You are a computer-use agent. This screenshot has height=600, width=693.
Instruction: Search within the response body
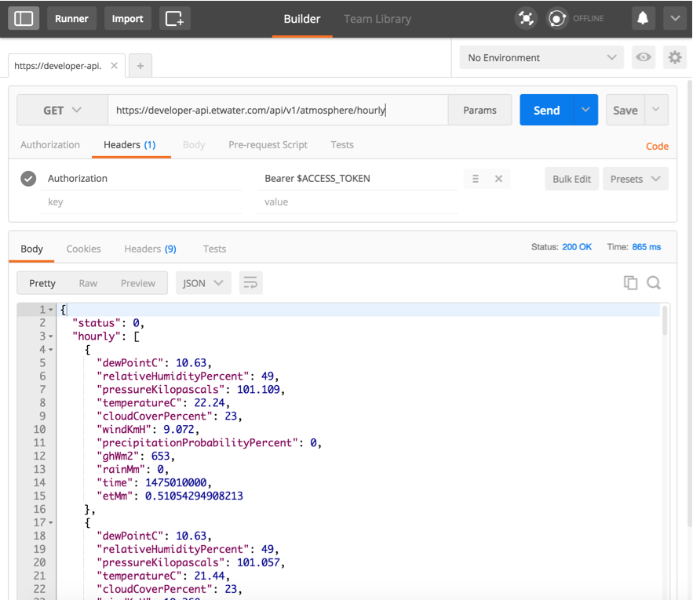pos(654,282)
